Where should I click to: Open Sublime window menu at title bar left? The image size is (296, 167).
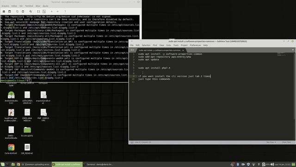pos(132,41)
